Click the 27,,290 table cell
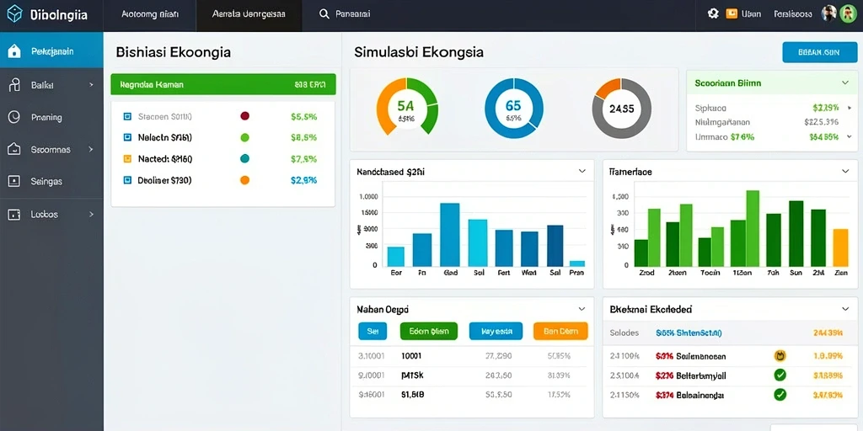This screenshot has width=863, height=431. coord(499,356)
